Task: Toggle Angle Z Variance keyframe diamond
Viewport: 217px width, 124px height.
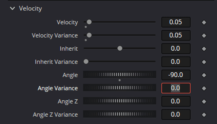Action: [204, 115]
